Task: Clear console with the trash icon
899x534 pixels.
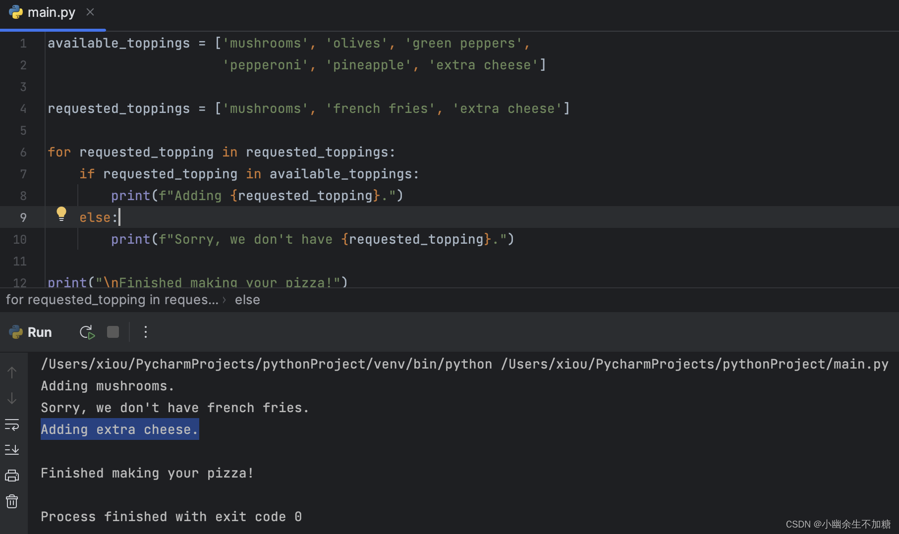Action: (12, 502)
